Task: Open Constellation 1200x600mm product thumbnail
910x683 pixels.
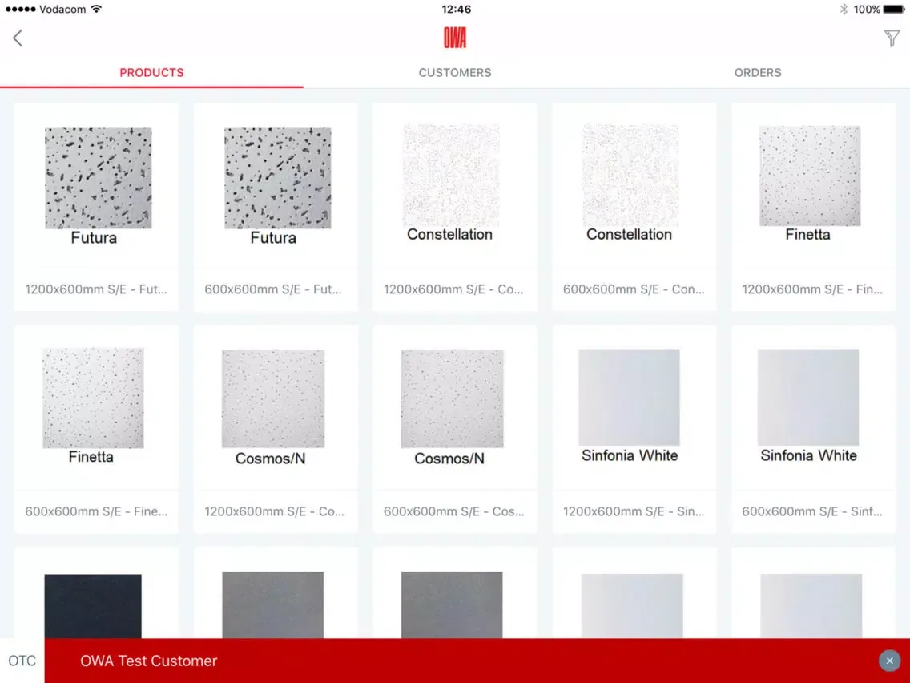Action: point(451,175)
